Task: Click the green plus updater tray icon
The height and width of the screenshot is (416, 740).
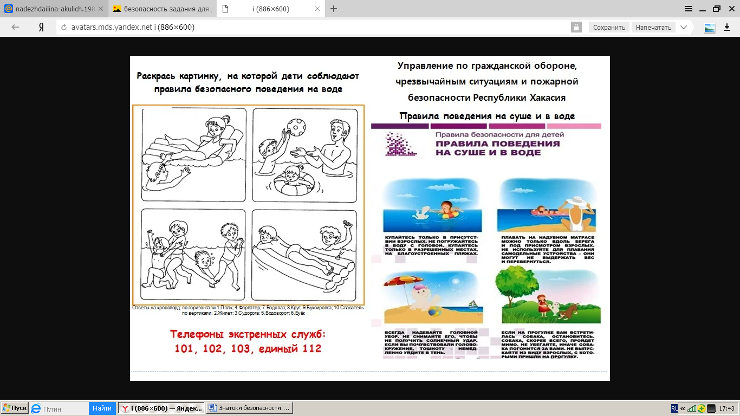Action: [x=701, y=408]
